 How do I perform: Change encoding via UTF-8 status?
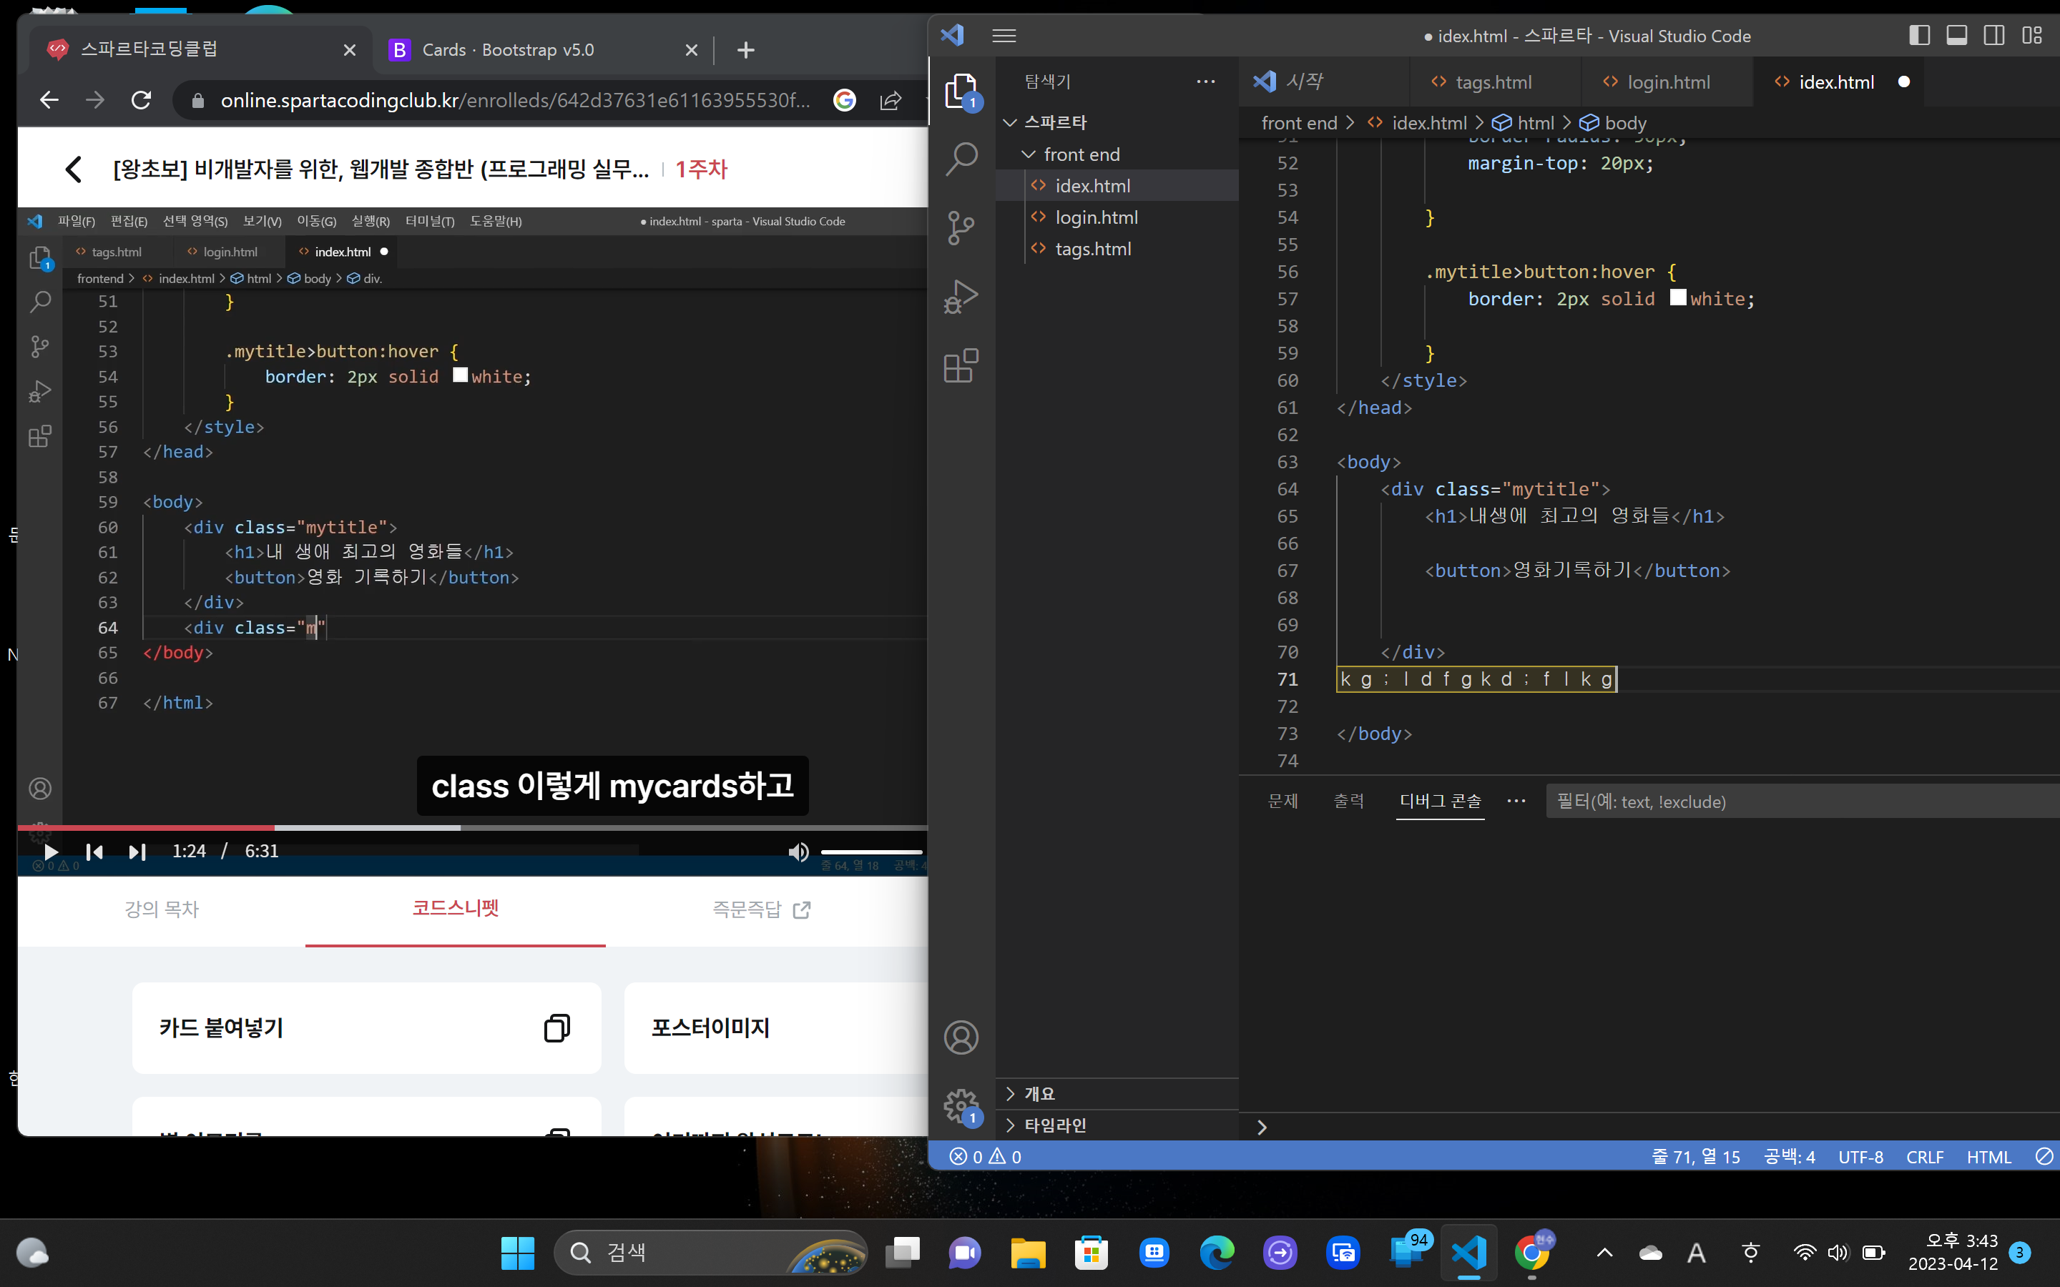pyautogui.click(x=1861, y=1157)
